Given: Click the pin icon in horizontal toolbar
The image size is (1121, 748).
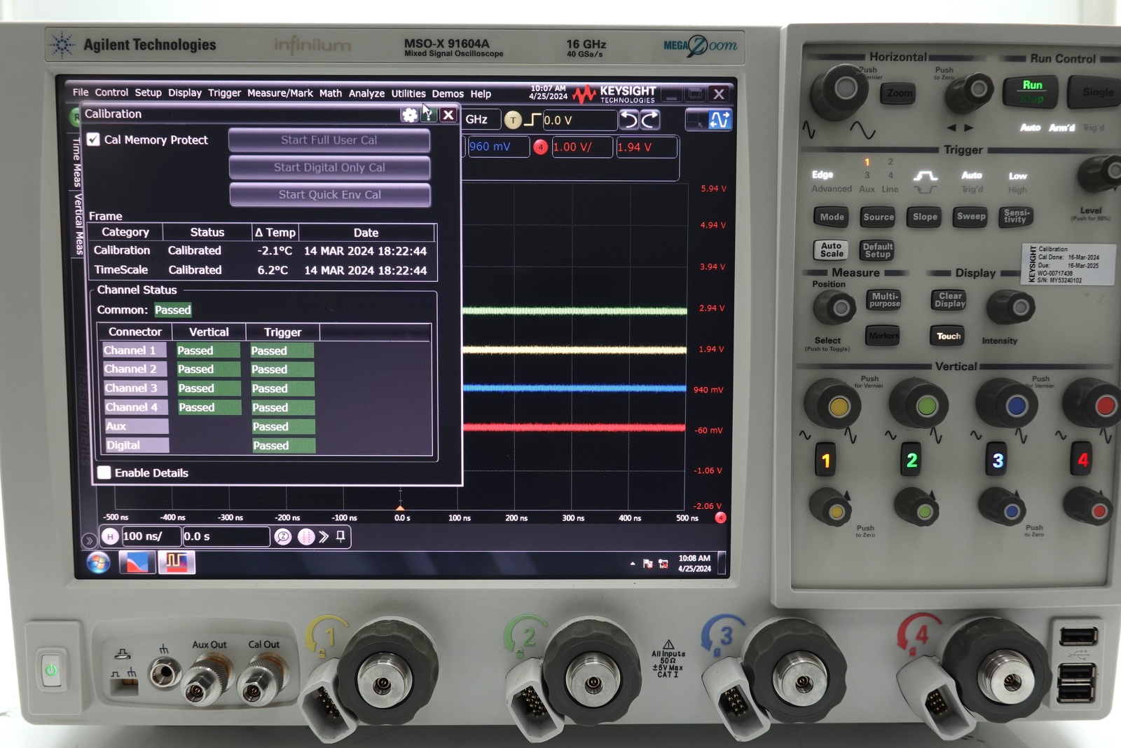Looking at the screenshot, I should coord(341,536).
